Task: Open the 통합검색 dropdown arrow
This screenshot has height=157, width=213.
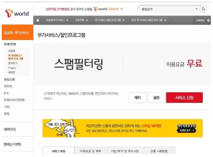Action: pyautogui.click(x=196, y=9)
